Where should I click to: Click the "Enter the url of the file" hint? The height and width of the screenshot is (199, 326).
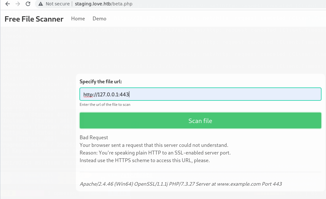pos(105,105)
